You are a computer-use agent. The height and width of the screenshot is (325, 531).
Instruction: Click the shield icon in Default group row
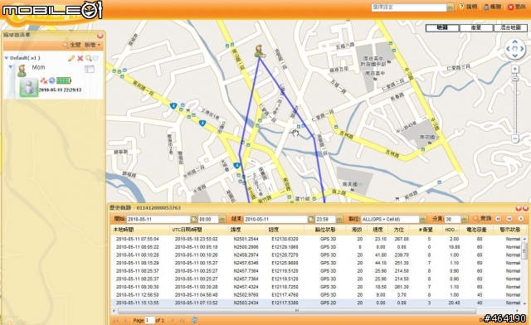(96, 58)
